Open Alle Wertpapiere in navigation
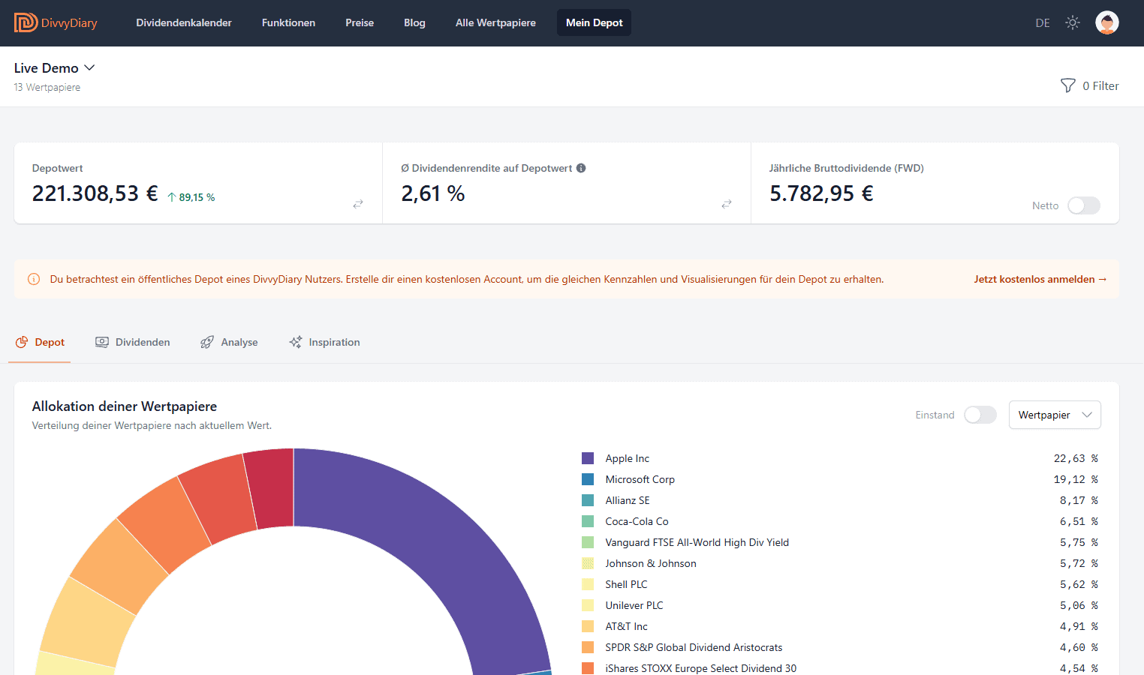This screenshot has width=1144, height=675. pyautogui.click(x=495, y=22)
